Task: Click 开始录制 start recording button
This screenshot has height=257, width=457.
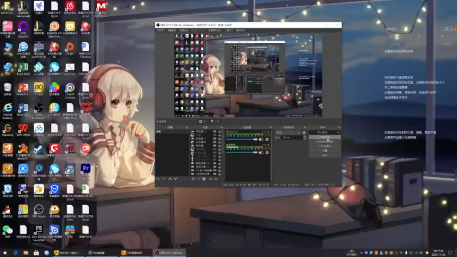Action: [324, 137]
